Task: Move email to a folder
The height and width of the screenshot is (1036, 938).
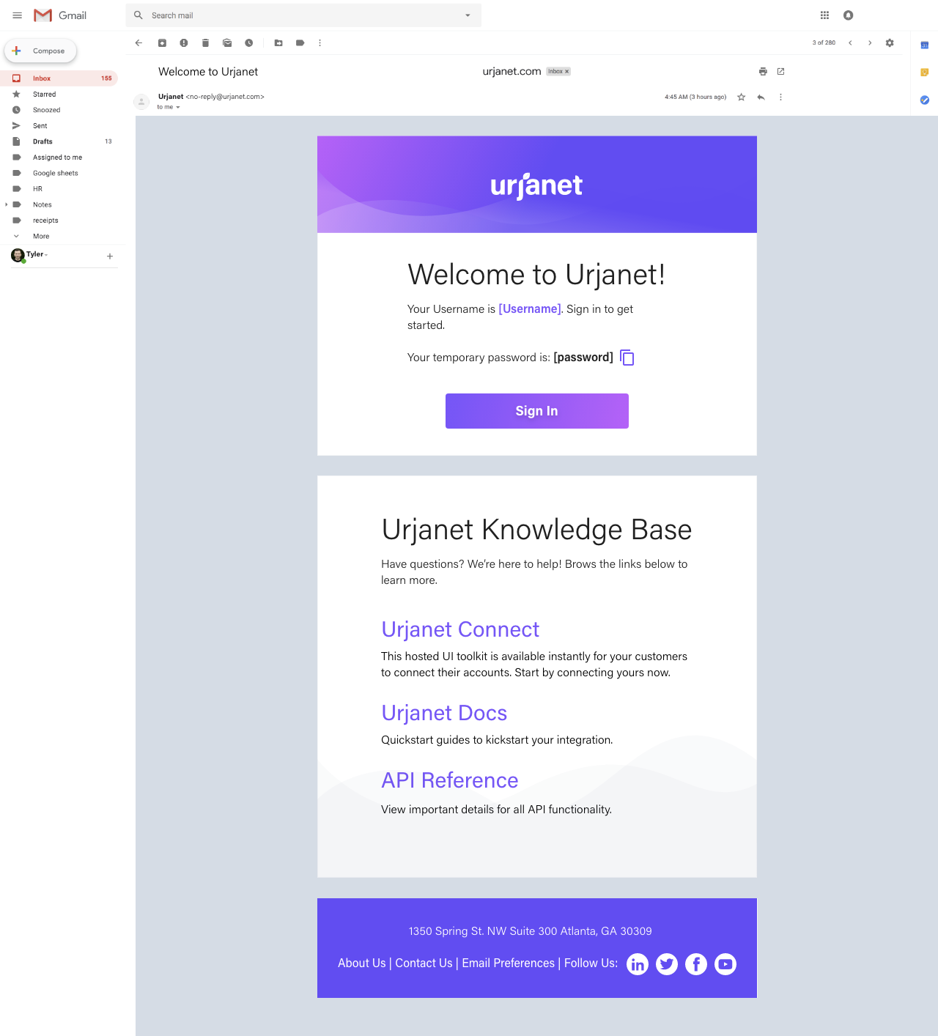Action: point(278,43)
